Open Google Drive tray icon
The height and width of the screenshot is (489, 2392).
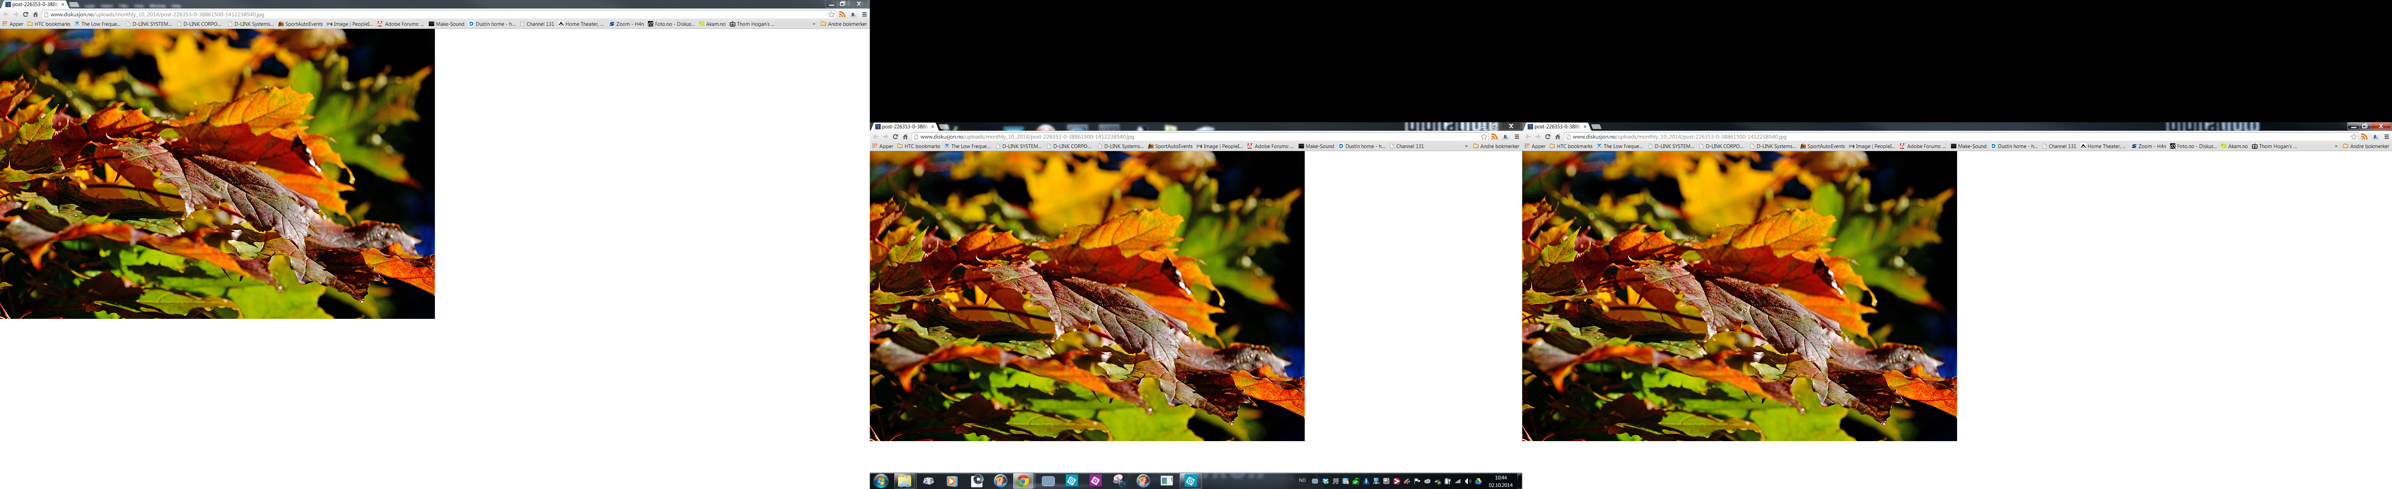1478,482
